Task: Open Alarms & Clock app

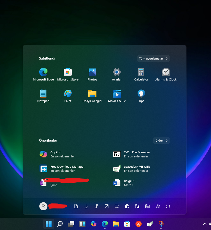Action: tap(166, 75)
